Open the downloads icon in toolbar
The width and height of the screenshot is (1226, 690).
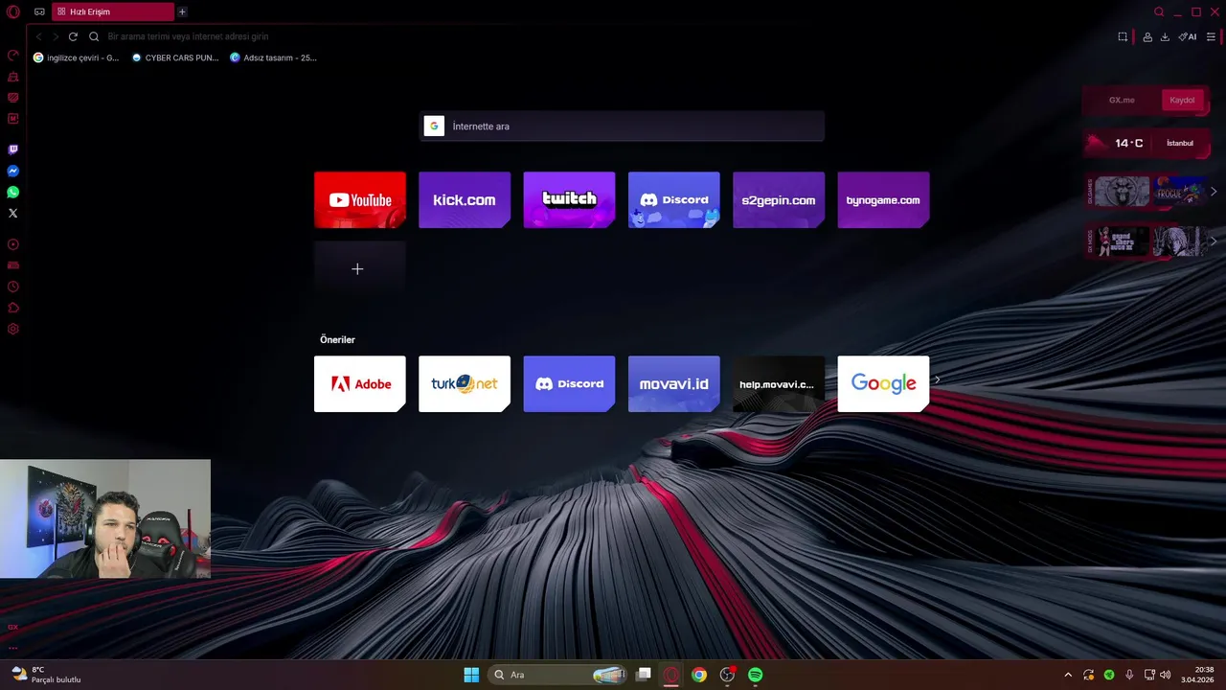[1165, 36]
